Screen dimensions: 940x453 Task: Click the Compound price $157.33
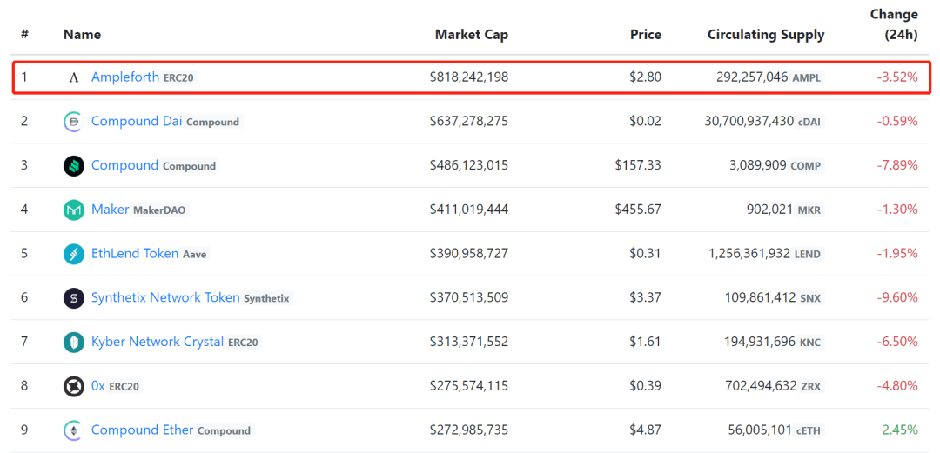point(638,165)
